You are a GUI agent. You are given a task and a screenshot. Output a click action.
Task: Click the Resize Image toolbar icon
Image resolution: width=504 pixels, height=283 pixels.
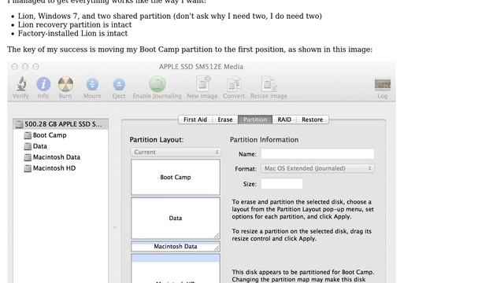269,84
